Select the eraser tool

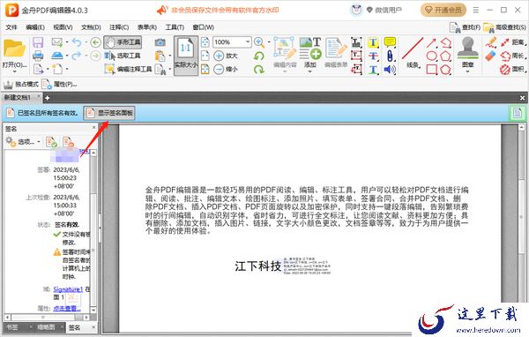pyautogui.click(x=491, y=56)
